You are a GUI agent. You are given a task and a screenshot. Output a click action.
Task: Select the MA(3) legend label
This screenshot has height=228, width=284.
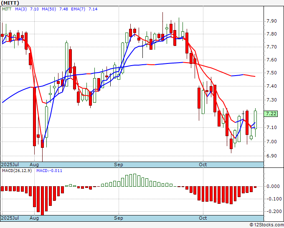pyautogui.click(x=21, y=9)
